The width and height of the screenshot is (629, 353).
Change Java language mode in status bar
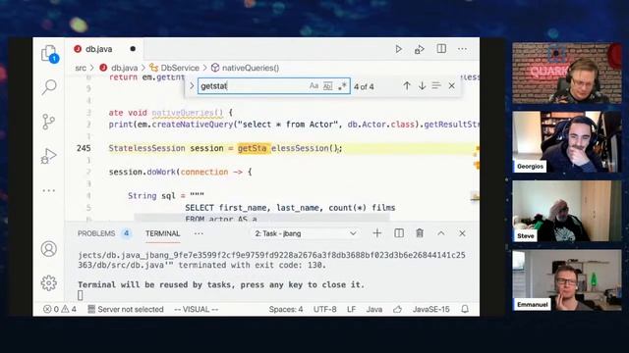tap(373, 310)
